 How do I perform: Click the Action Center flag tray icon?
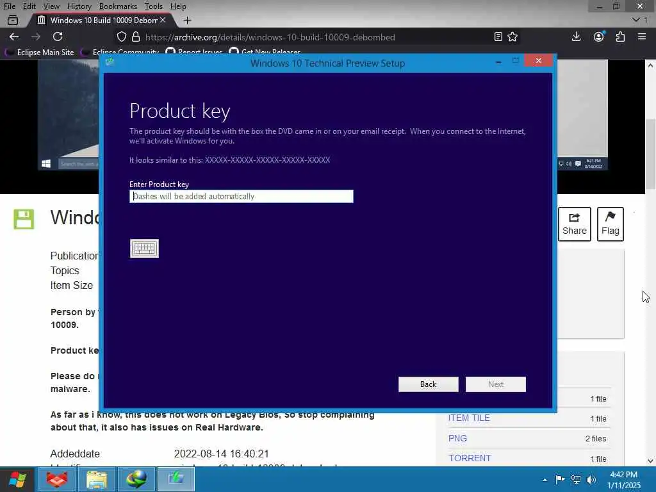coord(560,479)
